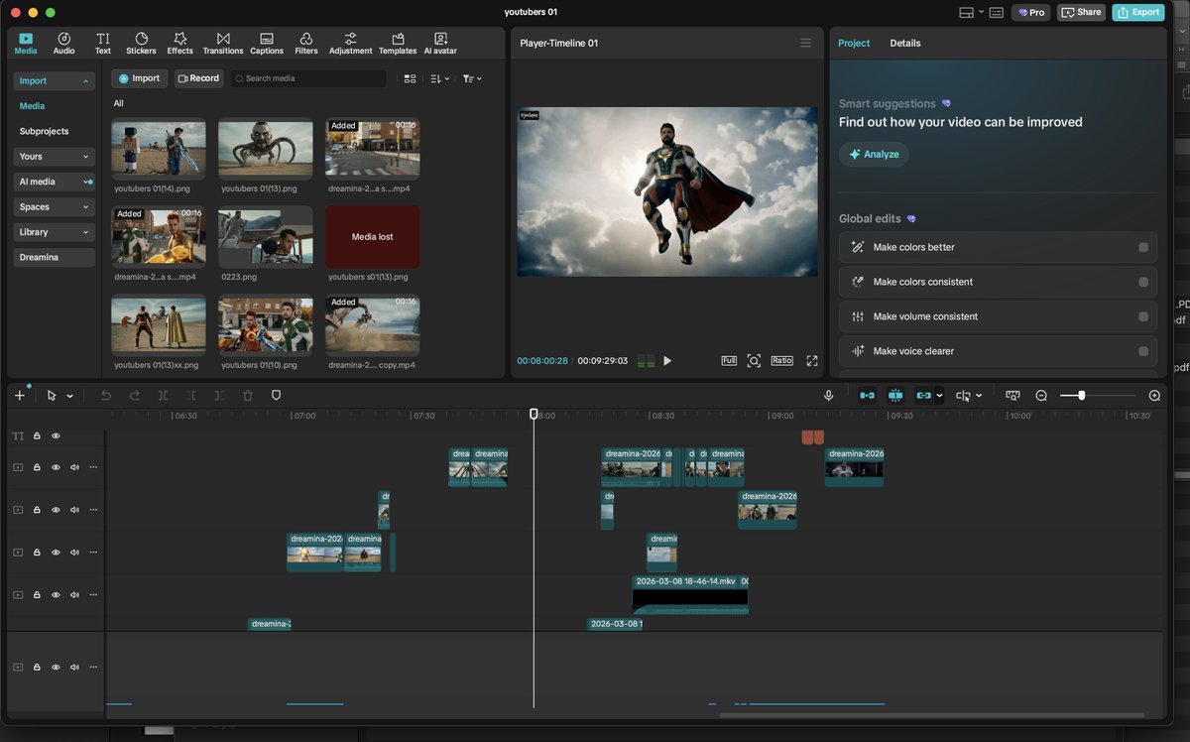This screenshot has height=742, width=1190.
Task: Expand the Yours dropdown in sidebar
Action: pos(55,157)
